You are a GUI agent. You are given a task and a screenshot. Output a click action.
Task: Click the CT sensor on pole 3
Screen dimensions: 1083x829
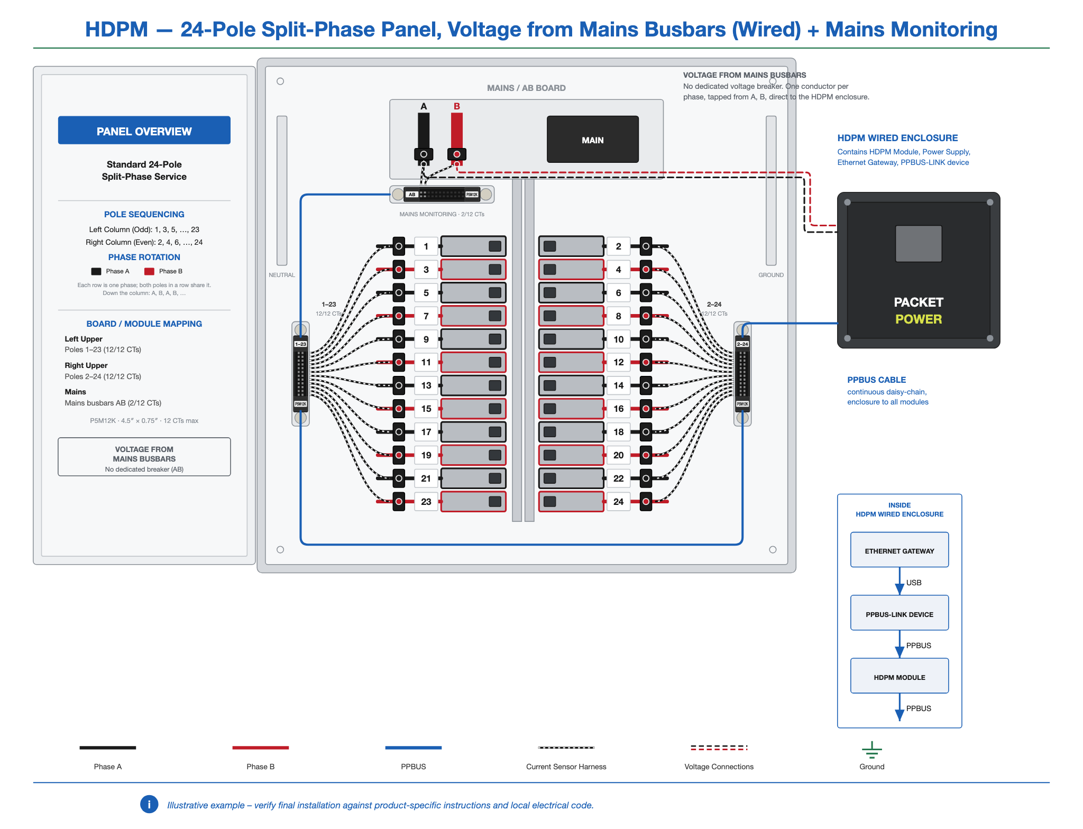click(399, 270)
